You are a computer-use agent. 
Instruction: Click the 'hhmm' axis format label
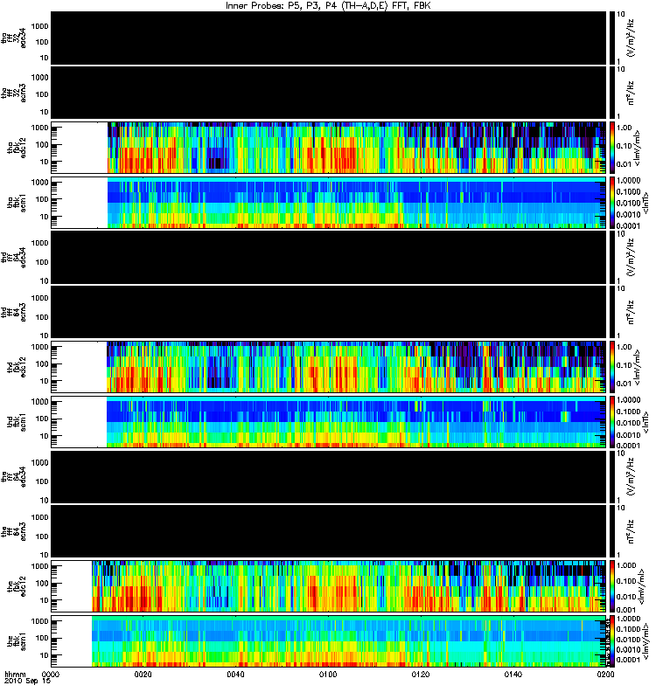[x=15, y=675]
